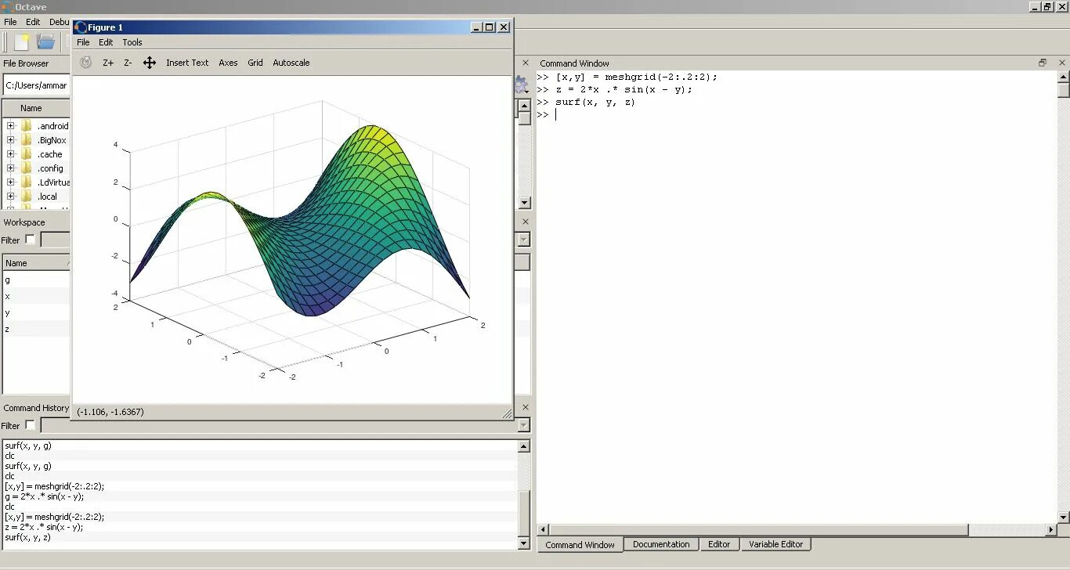Open the Figure 1 Tools menu

(x=132, y=42)
